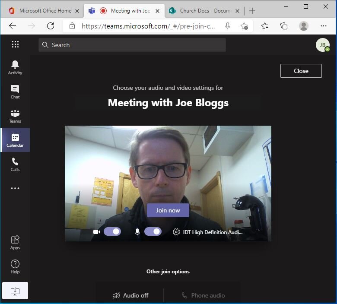The width and height of the screenshot is (337, 304).
Task: Open Teams Help
Action: click(x=15, y=266)
